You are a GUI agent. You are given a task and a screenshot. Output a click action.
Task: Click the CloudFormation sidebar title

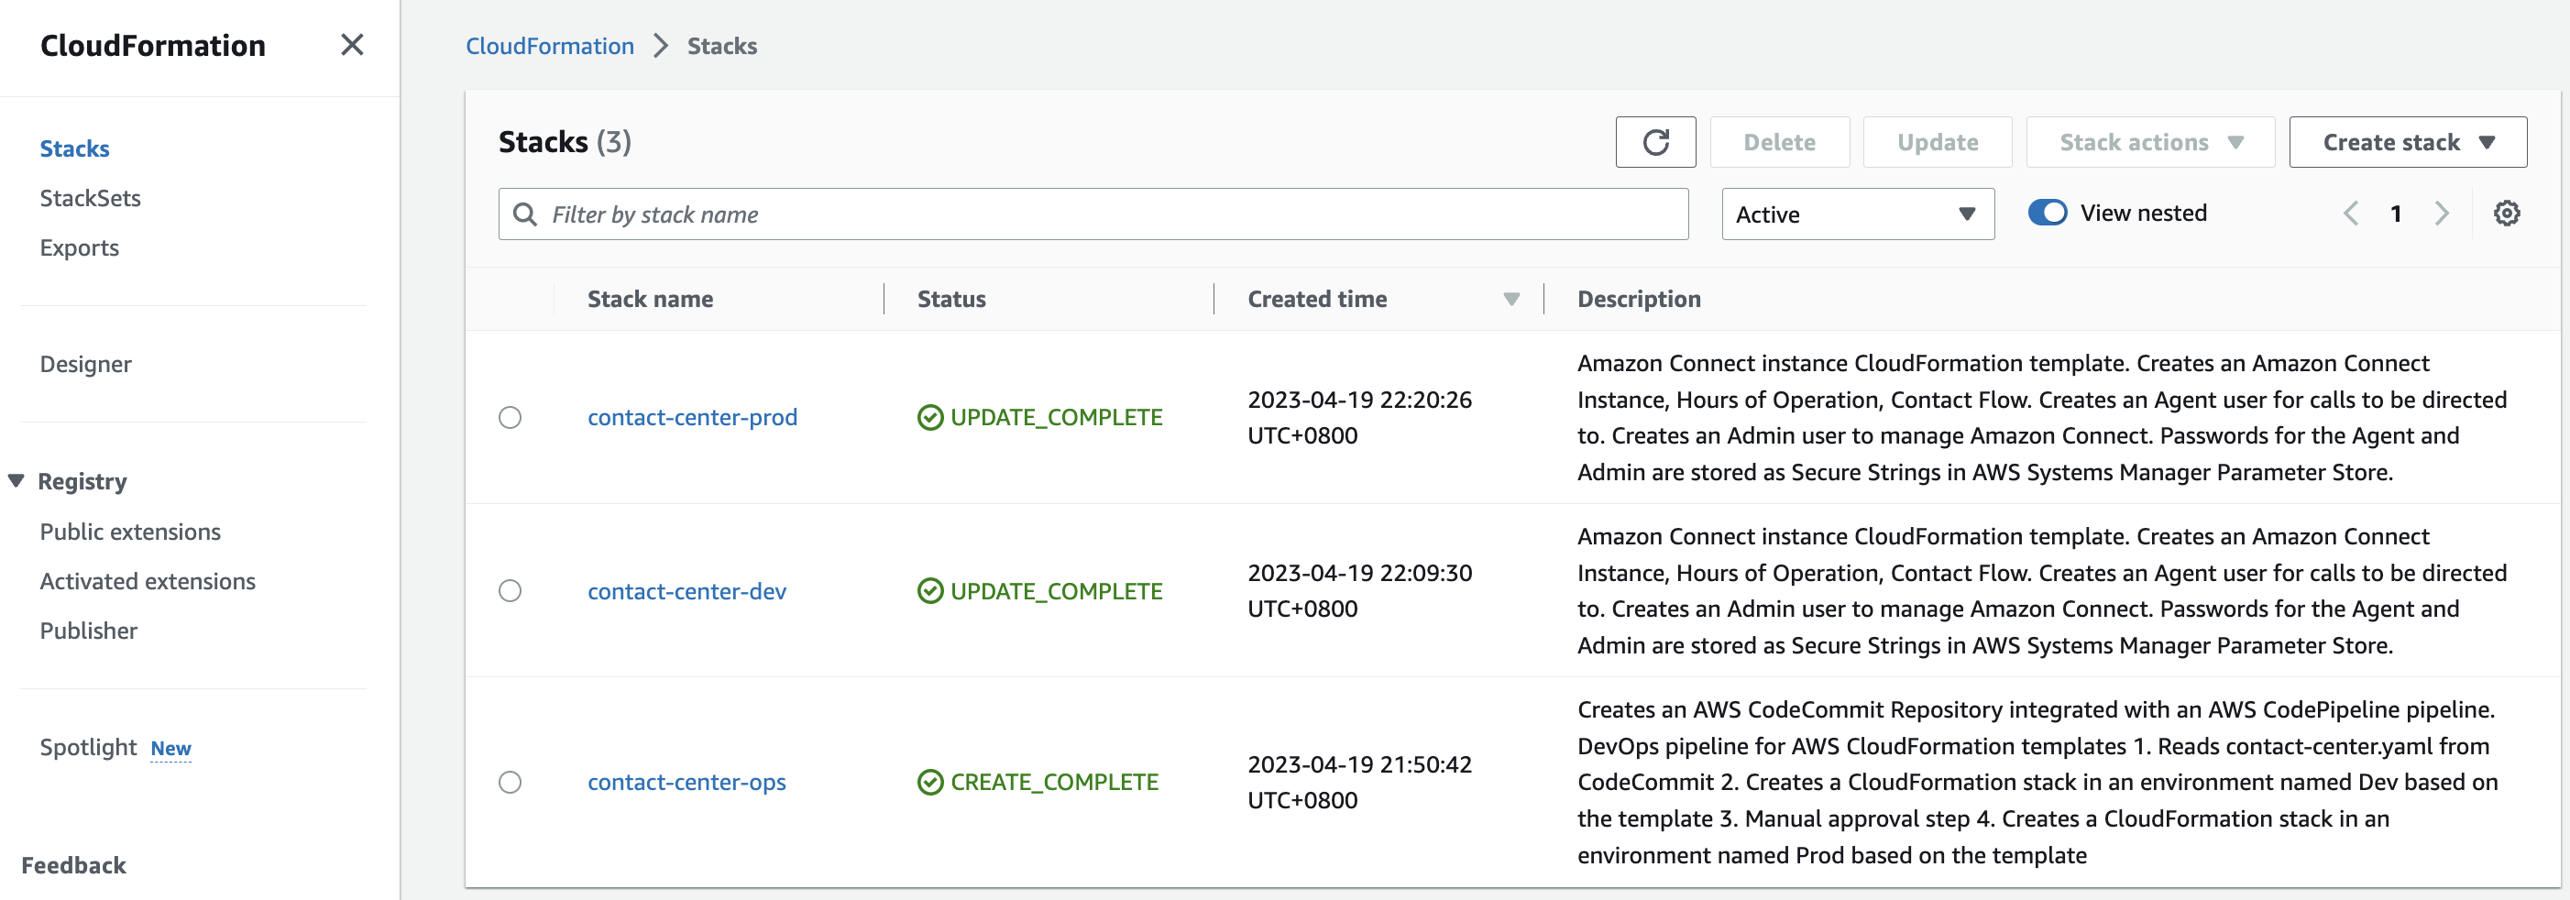click(153, 45)
